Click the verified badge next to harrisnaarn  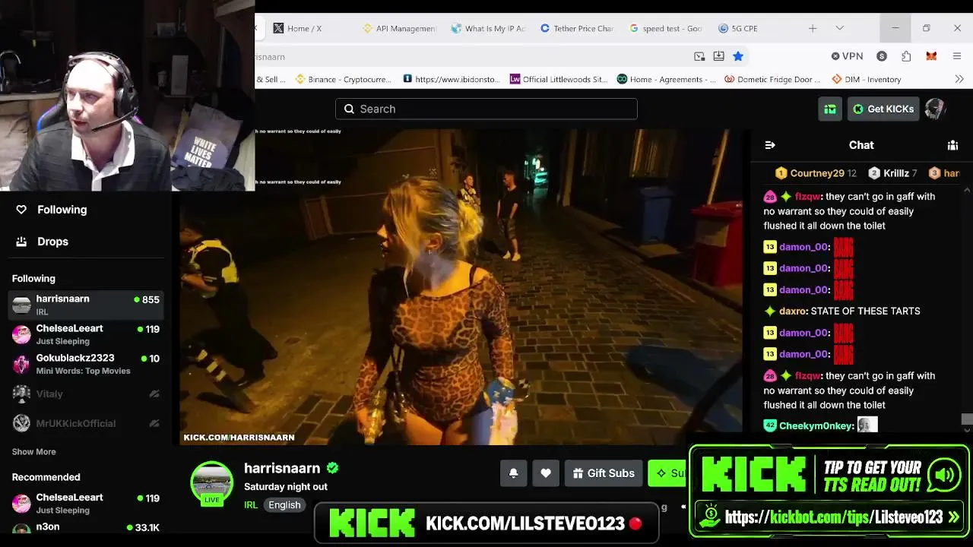(x=333, y=468)
